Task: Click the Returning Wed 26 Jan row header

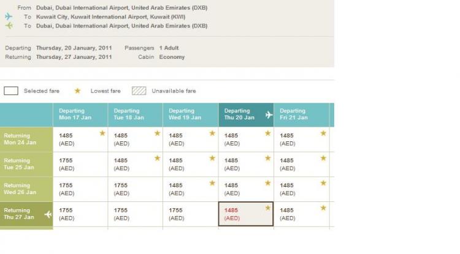Action: 26,189
